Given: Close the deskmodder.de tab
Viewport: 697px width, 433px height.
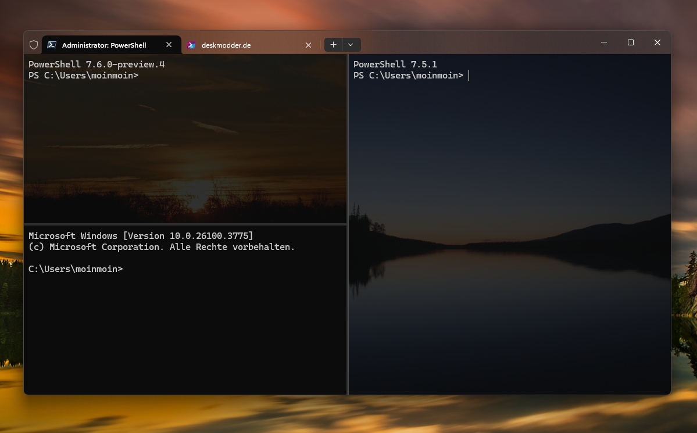Looking at the screenshot, I should (309, 45).
